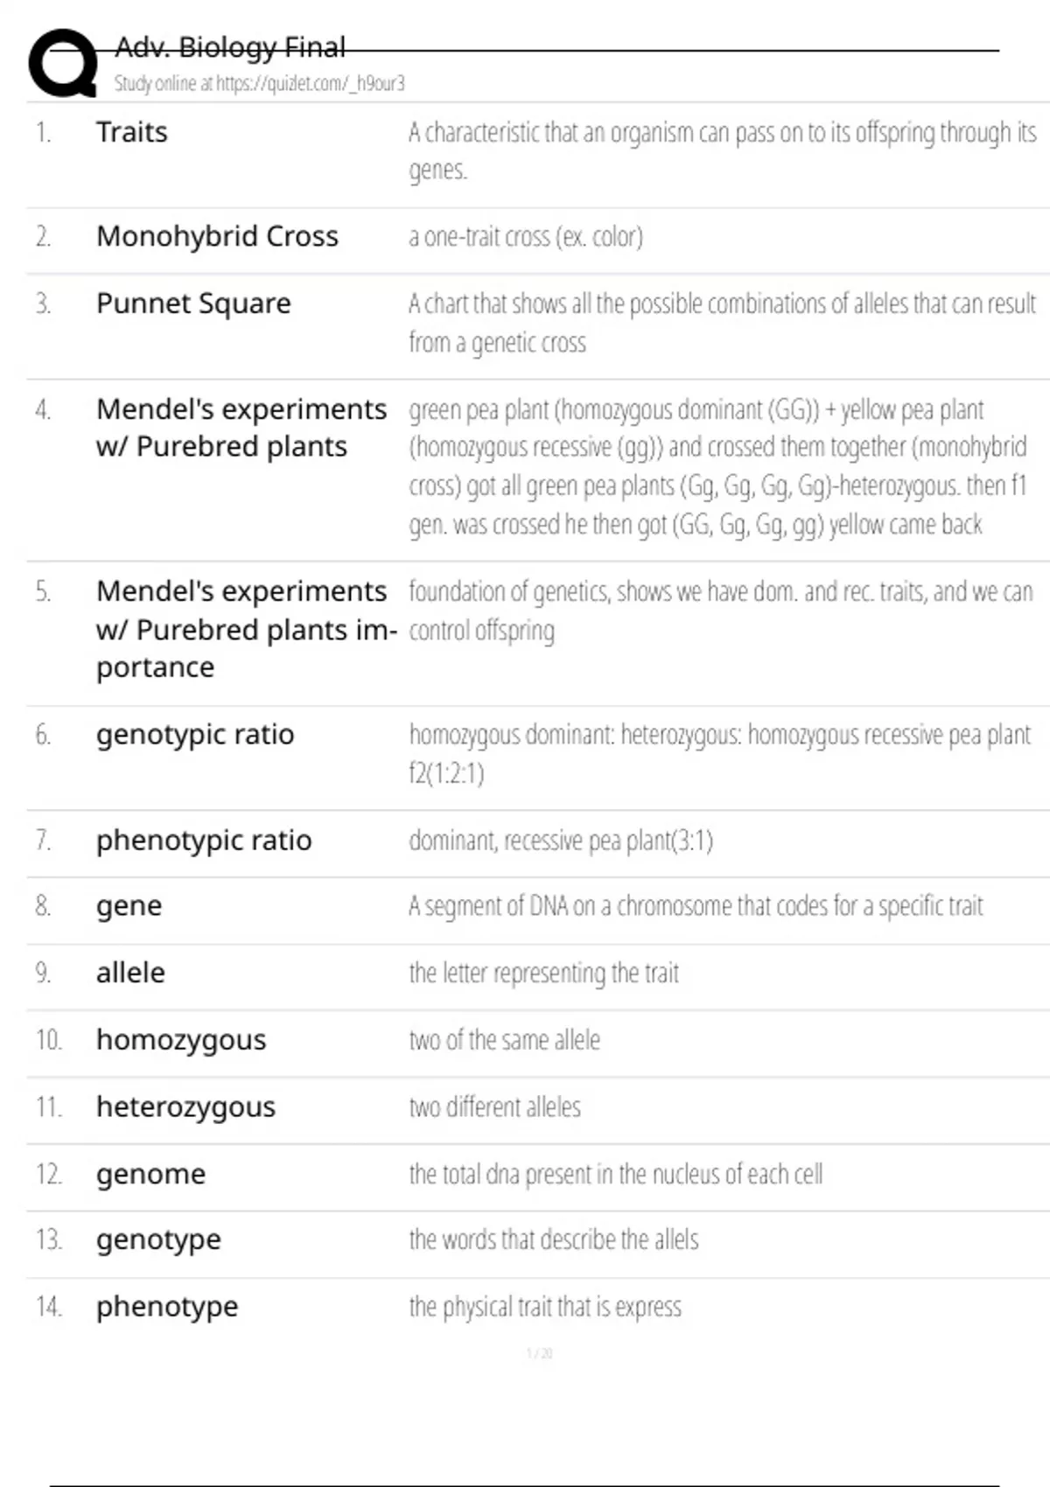The image size is (1050, 1487).
Task: Select the Traits term
Action: pyautogui.click(x=132, y=132)
